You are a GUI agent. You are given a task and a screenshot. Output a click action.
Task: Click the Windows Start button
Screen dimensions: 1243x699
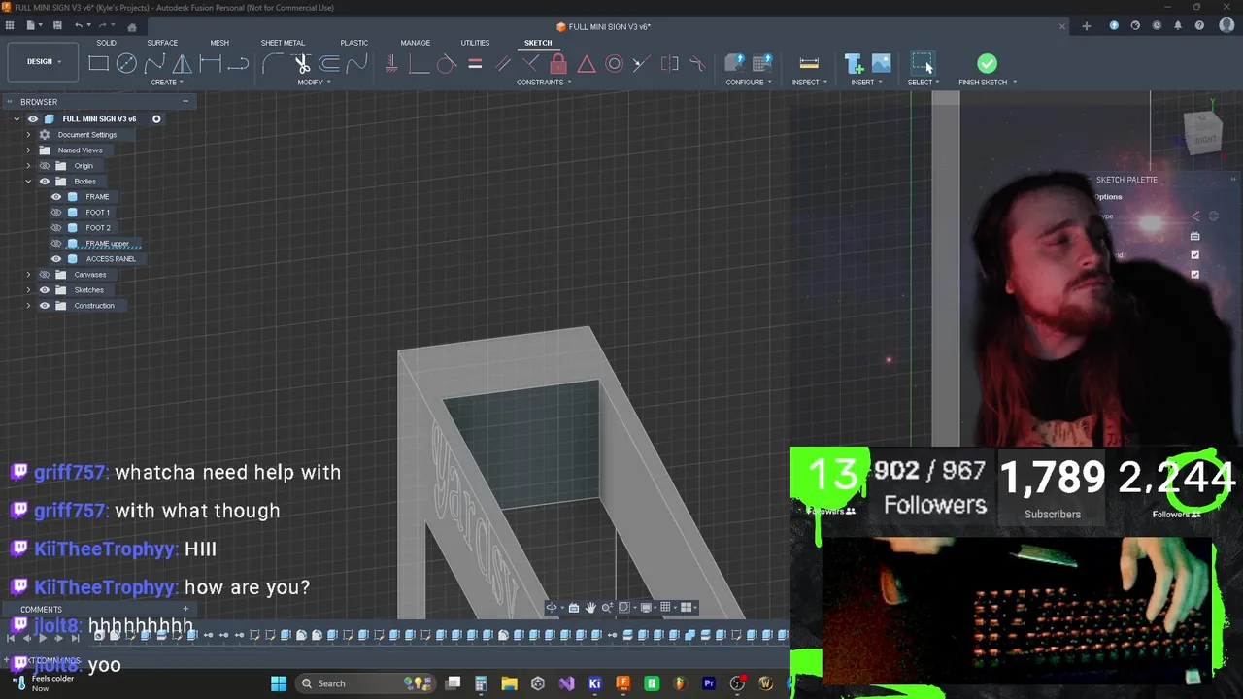click(279, 683)
